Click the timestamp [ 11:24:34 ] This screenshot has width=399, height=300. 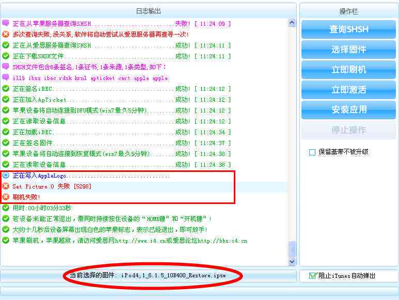(x=213, y=132)
